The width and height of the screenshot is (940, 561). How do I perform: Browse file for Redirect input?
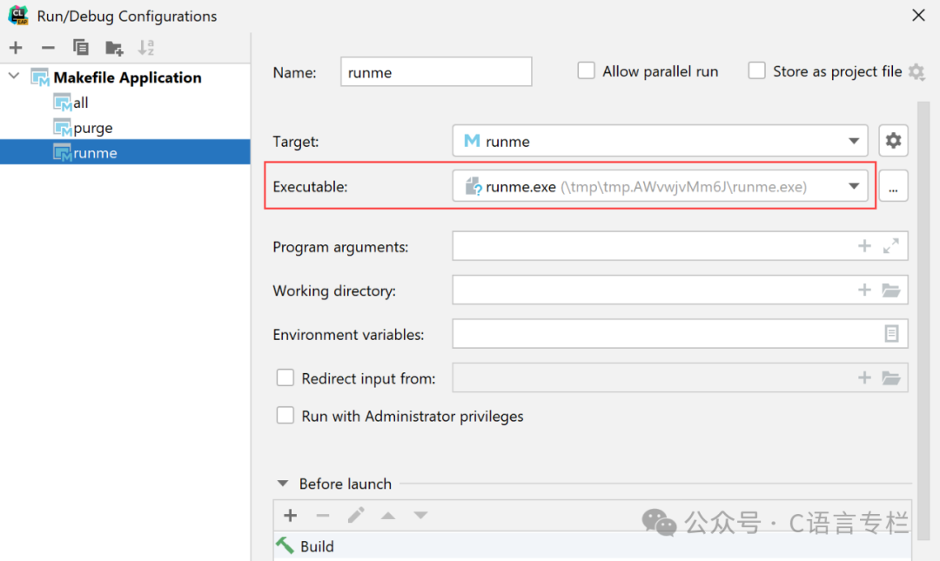(891, 377)
